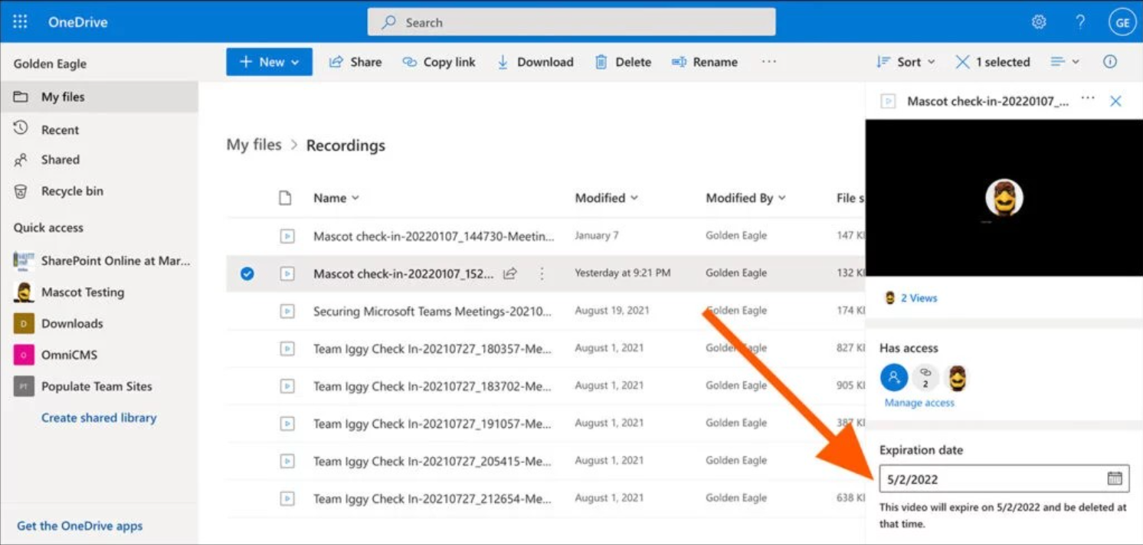The image size is (1143, 545).
Task: Clear the 1 selected selection
Action: (x=992, y=62)
